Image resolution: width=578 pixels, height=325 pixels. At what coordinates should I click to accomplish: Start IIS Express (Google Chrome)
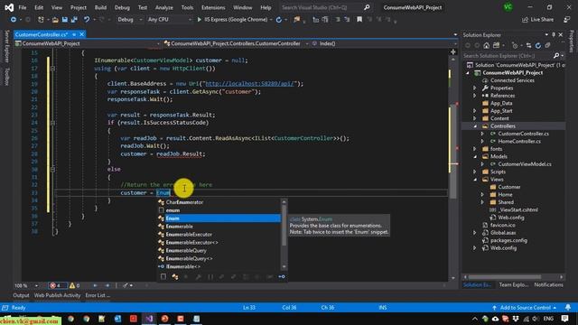(x=232, y=20)
